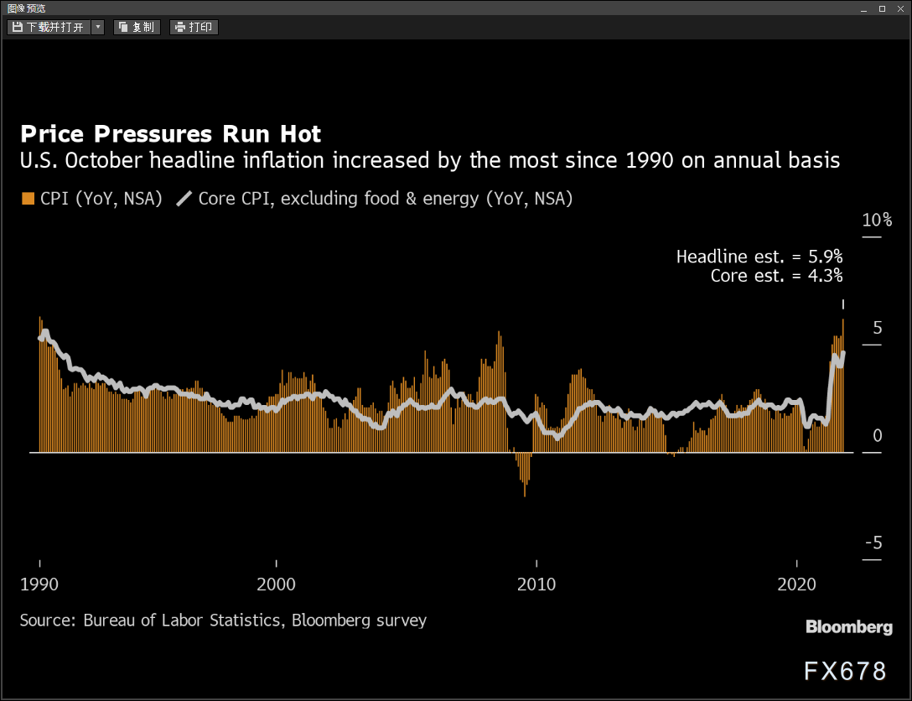This screenshot has width=912, height=701.
Task: Click the "CPI (YoY, NSA)" legend label
Action: coord(101,199)
